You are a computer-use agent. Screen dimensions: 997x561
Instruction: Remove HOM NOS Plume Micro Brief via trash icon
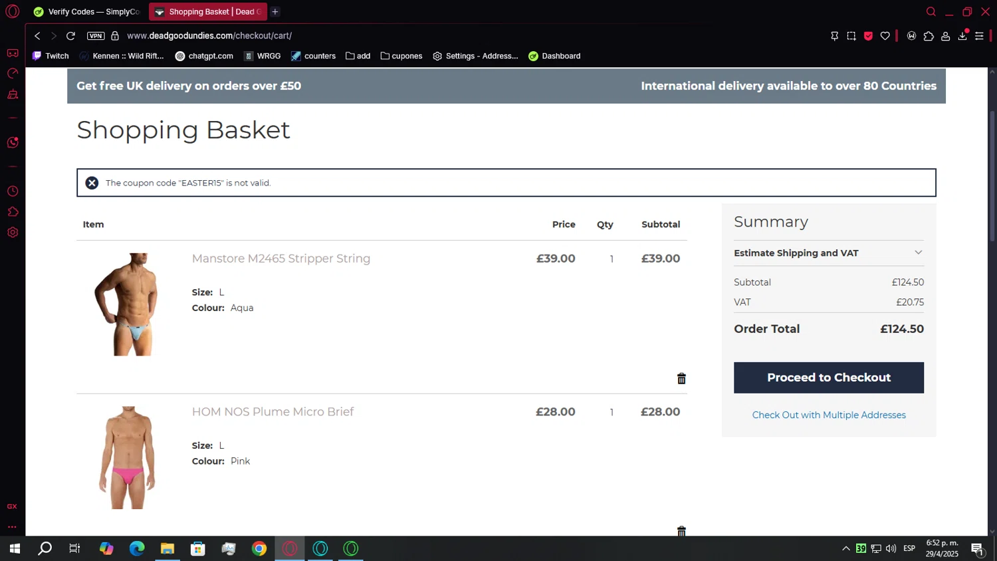pyautogui.click(x=681, y=531)
